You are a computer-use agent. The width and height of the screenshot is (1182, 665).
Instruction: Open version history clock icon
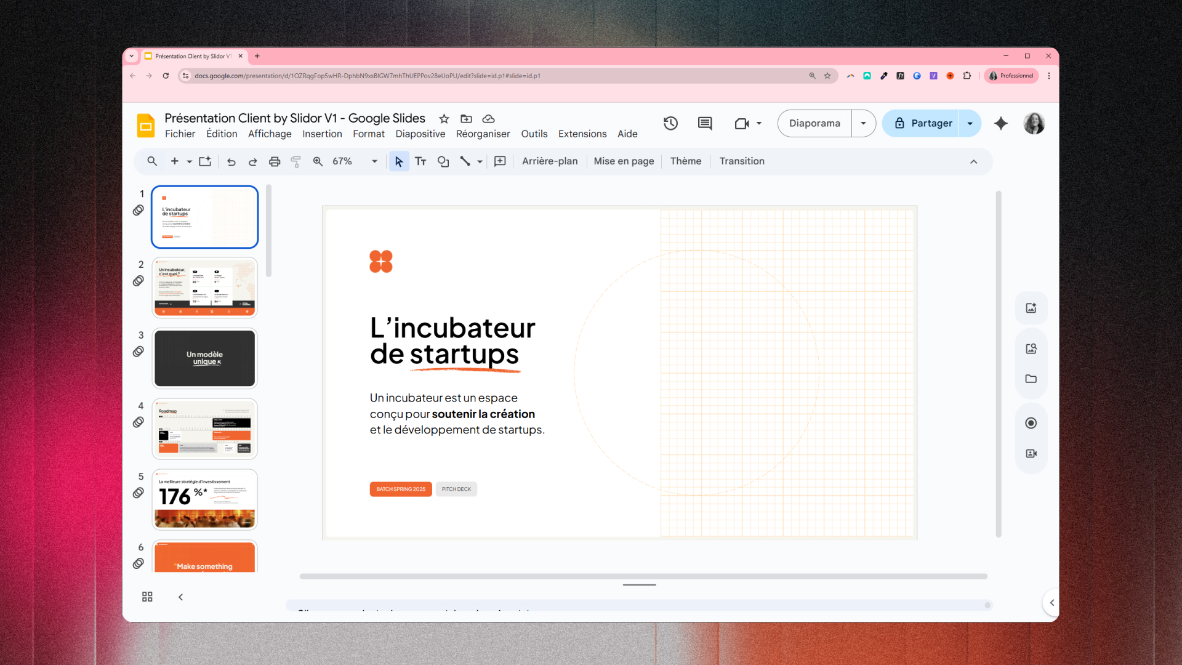[x=670, y=123]
